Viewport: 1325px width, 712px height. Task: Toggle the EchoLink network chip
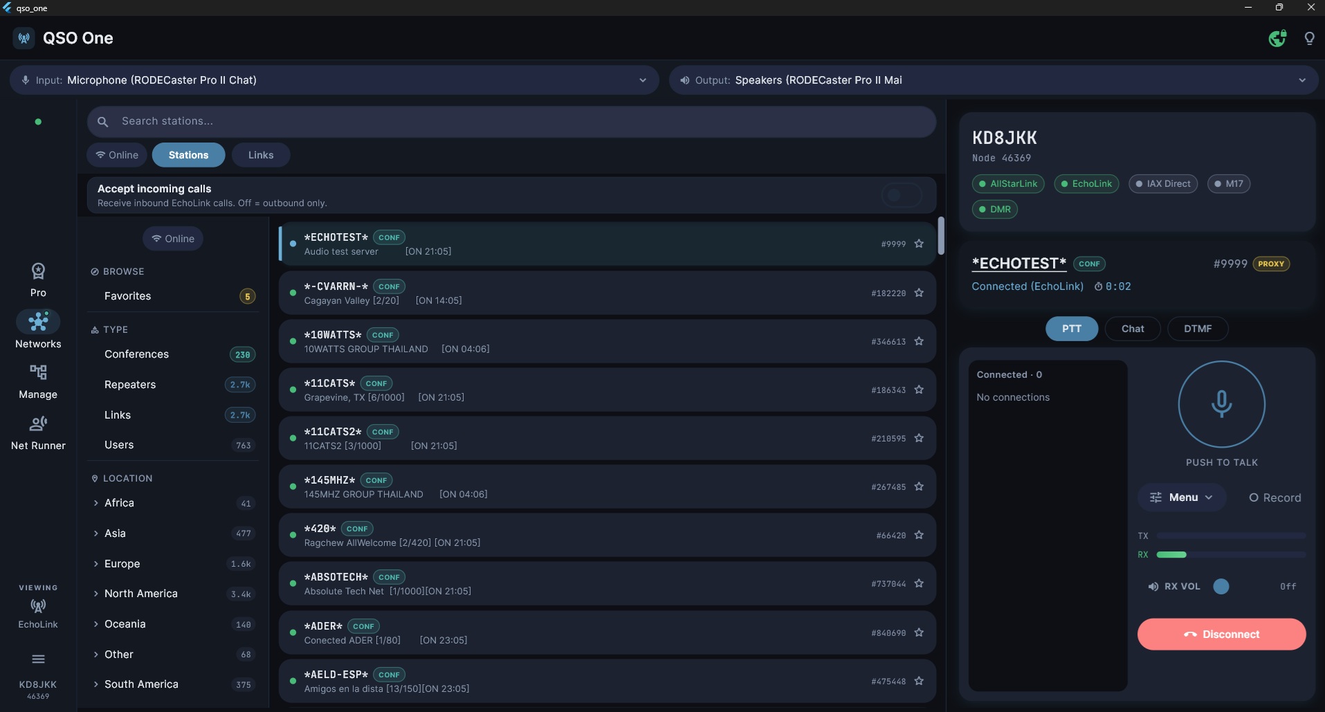(x=1086, y=183)
